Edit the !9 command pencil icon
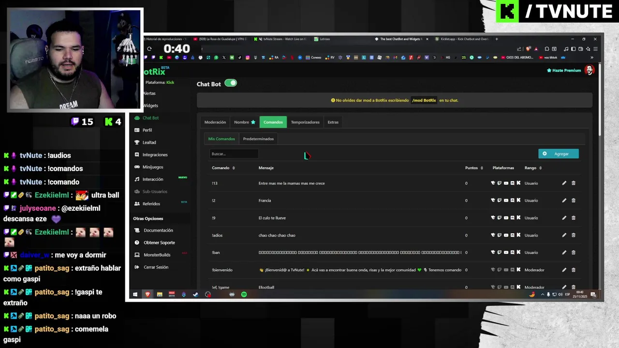The height and width of the screenshot is (348, 619). coord(564,218)
